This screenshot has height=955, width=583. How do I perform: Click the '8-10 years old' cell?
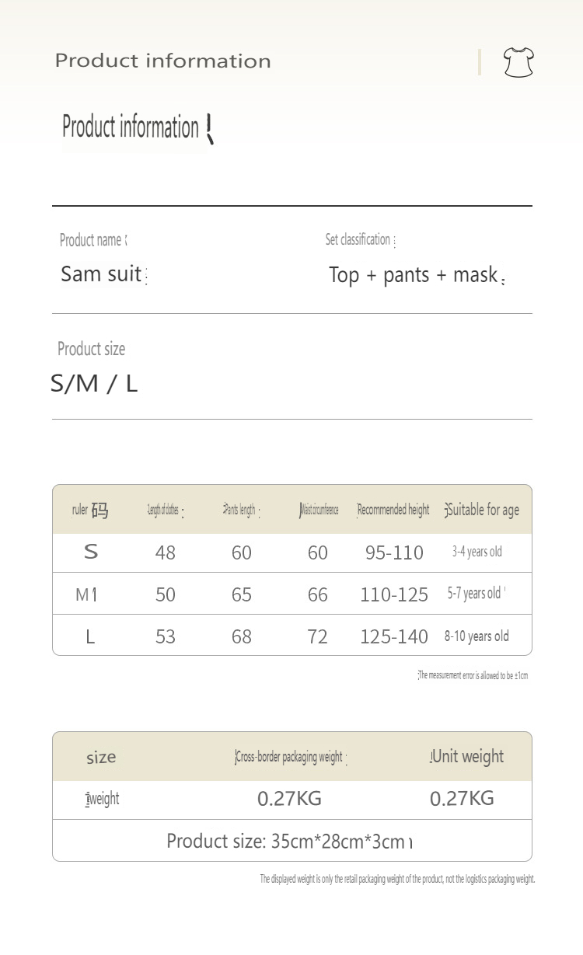(x=477, y=636)
